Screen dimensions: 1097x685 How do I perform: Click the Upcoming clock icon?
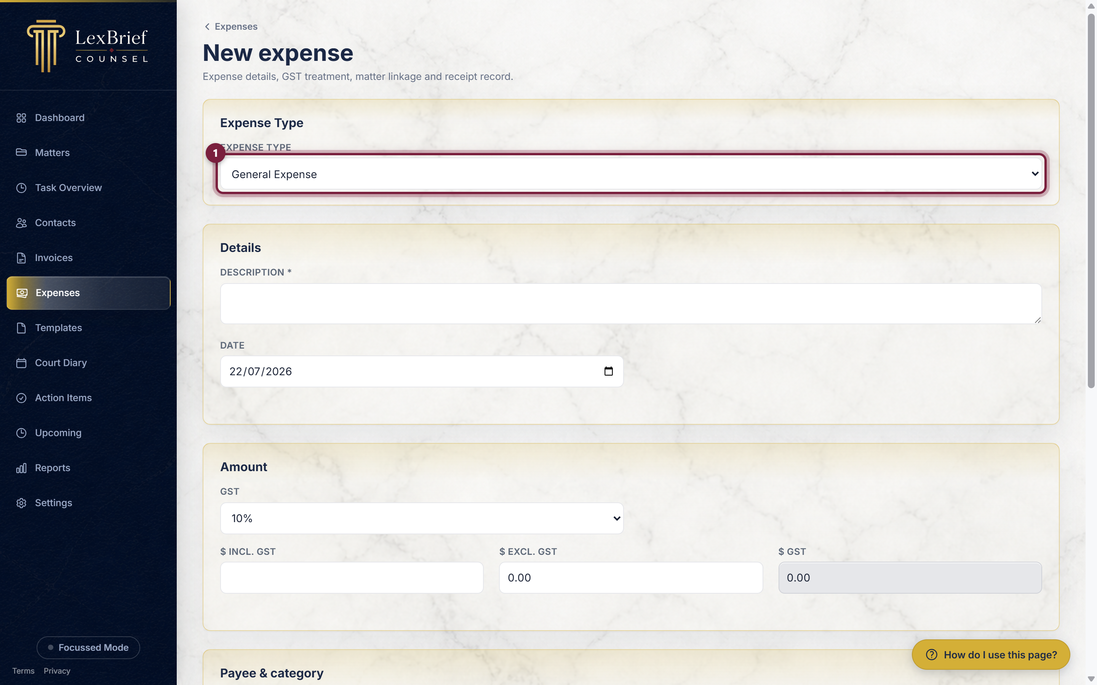tap(21, 433)
